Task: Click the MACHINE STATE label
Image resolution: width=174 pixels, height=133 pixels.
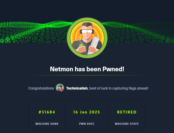Action: [x=127, y=124]
